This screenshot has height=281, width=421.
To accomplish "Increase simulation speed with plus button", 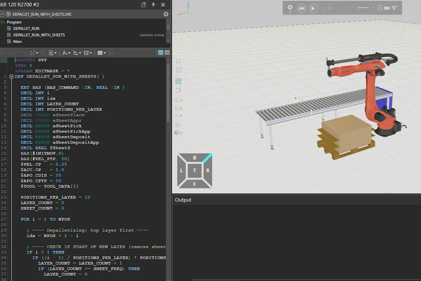I will pyautogui.click(x=373, y=8).
